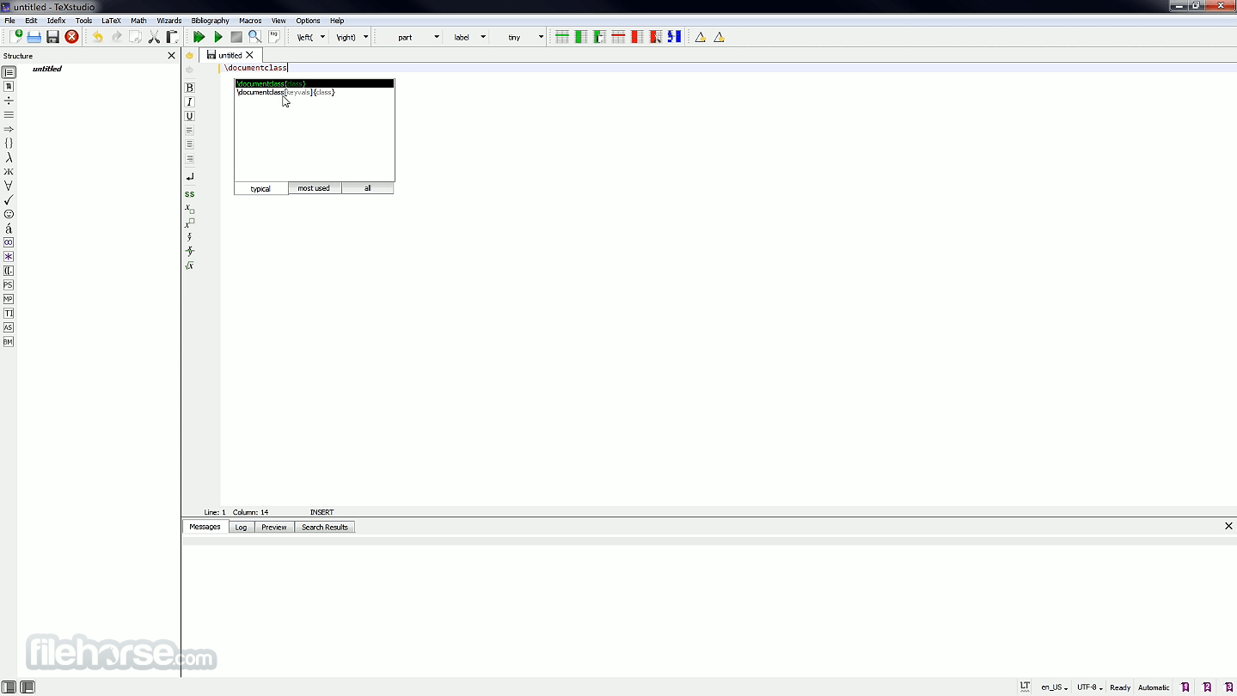The width and height of the screenshot is (1237, 696).
Task: Stop compilation with the gray square
Action: tap(236, 37)
